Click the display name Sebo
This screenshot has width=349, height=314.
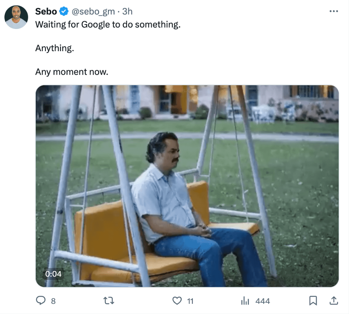(46, 11)
